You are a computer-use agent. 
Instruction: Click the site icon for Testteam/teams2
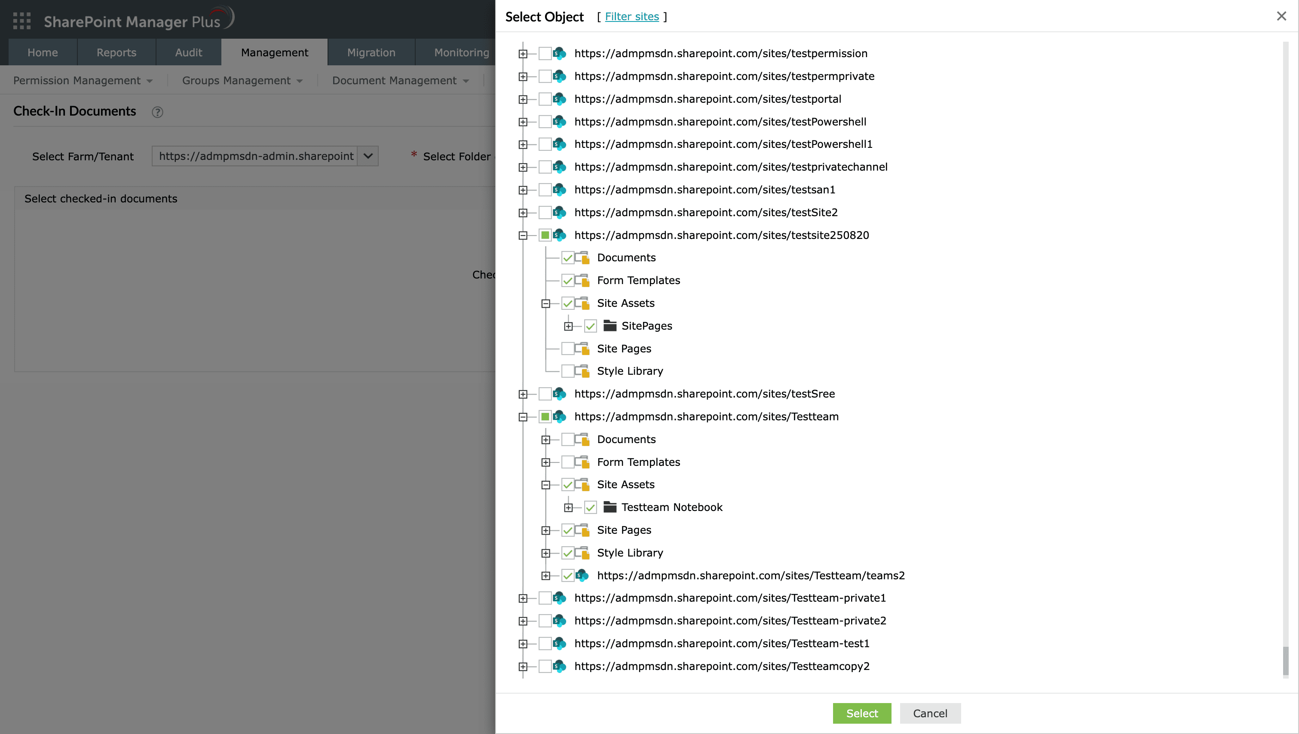click(582, 575)
